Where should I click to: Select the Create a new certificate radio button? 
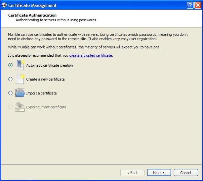[x=10, y=79]
